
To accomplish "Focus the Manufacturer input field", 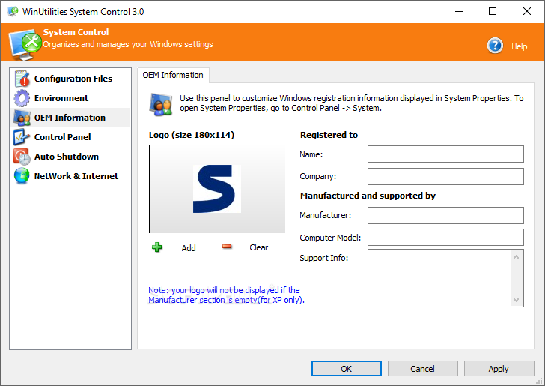I will (445, 215).
